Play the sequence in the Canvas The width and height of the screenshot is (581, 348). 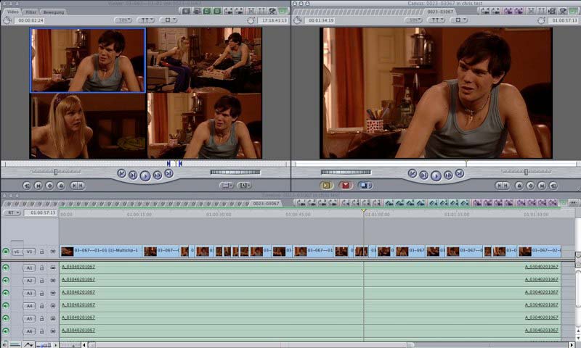click(x=436, y=175)
